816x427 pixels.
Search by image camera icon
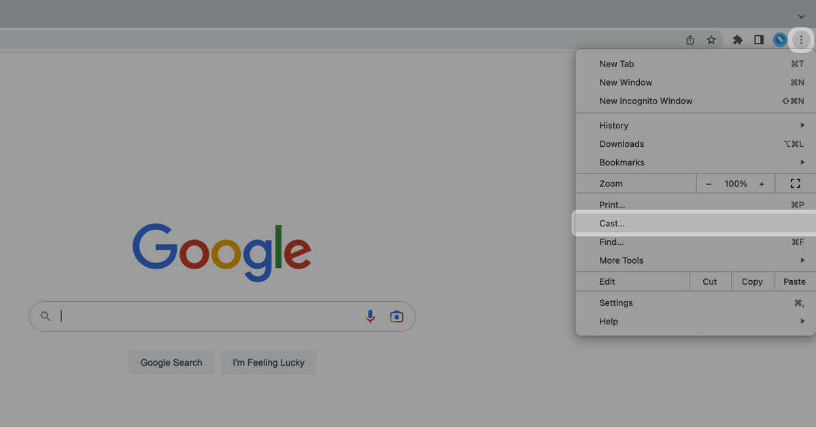[396, 316]
